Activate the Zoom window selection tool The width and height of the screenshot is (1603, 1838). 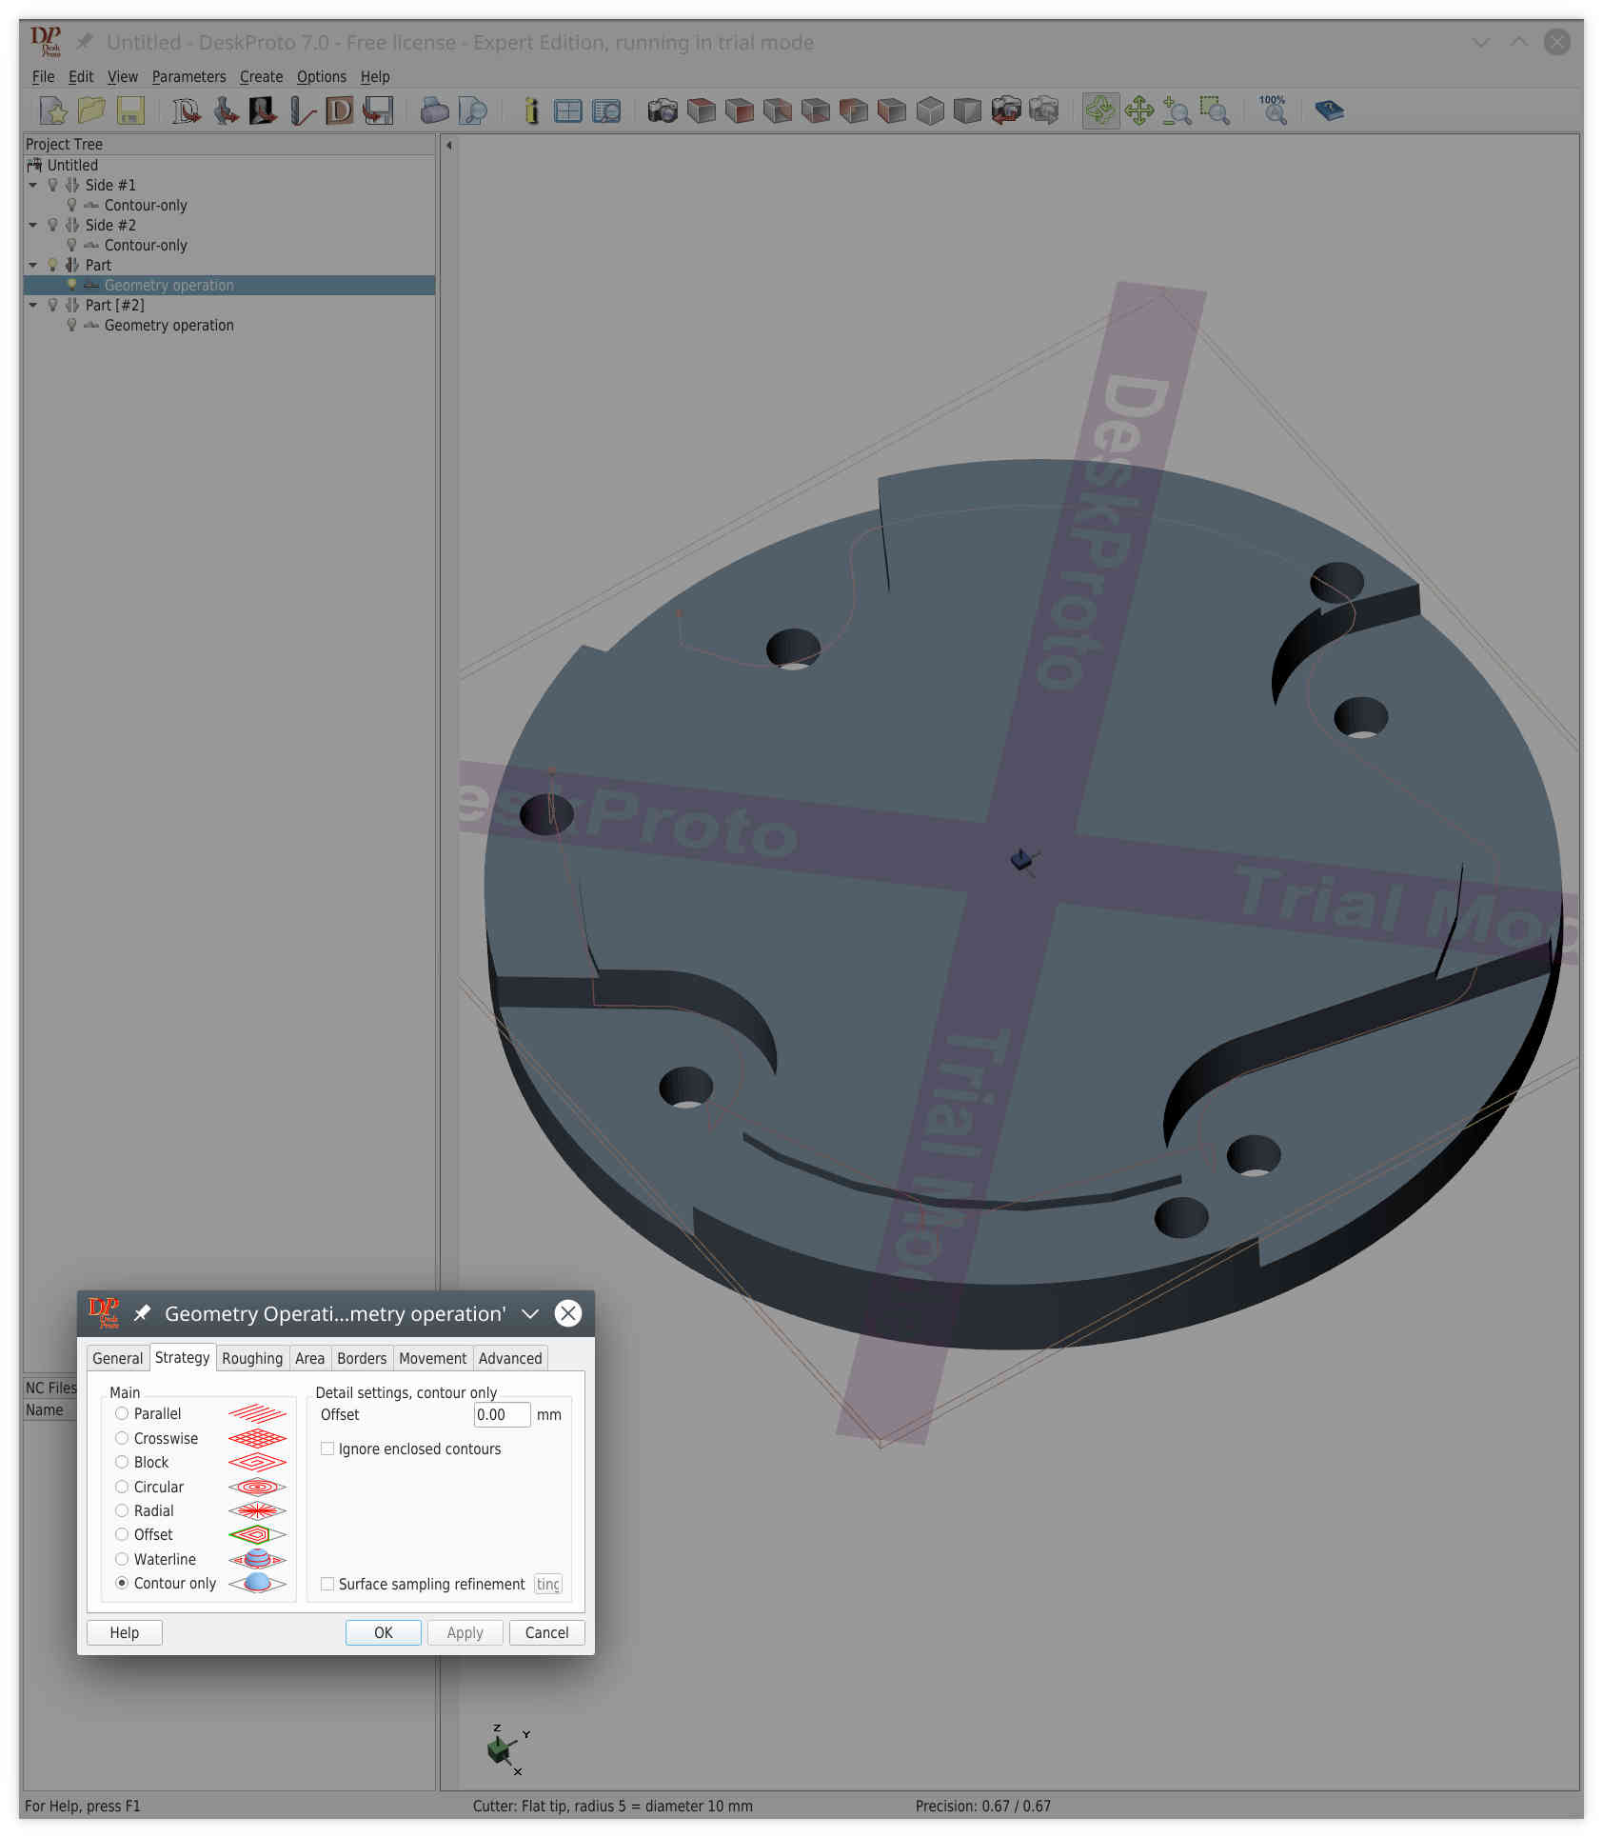1216,110
